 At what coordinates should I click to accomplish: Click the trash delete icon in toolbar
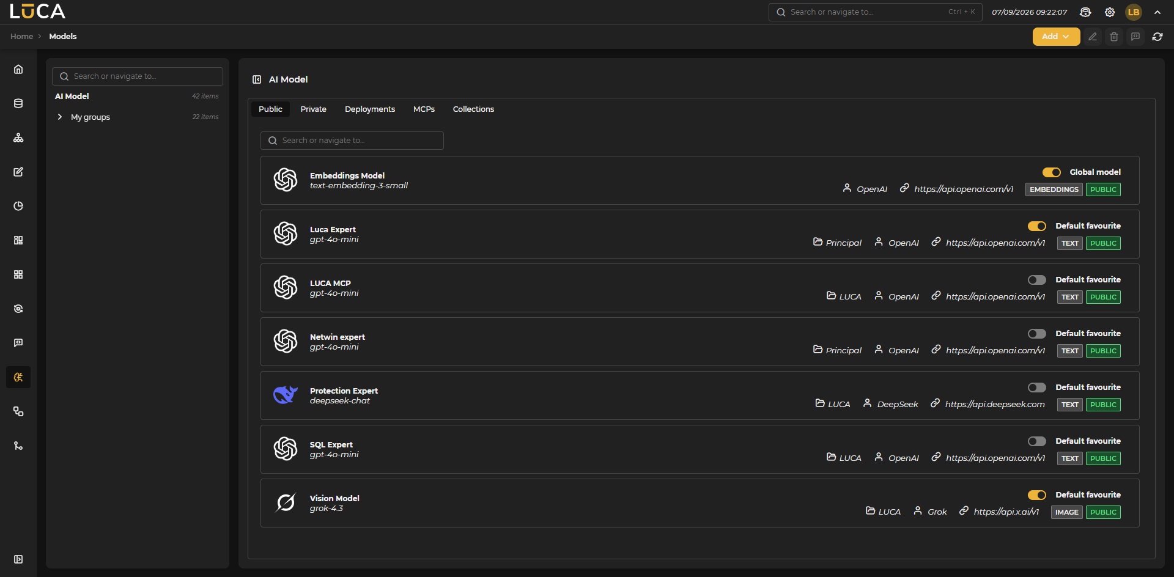(1114, 37)
